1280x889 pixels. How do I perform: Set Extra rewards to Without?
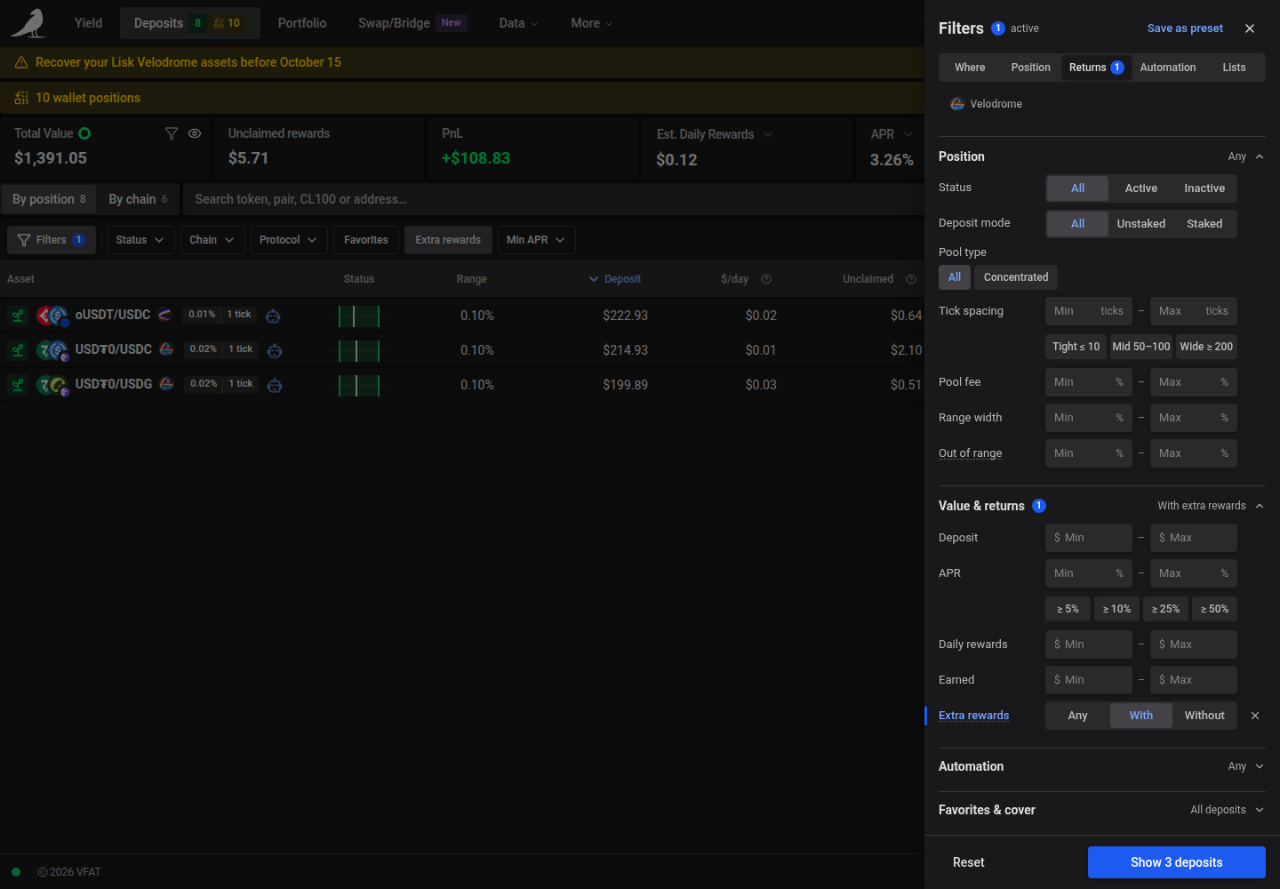(1204, 716)
